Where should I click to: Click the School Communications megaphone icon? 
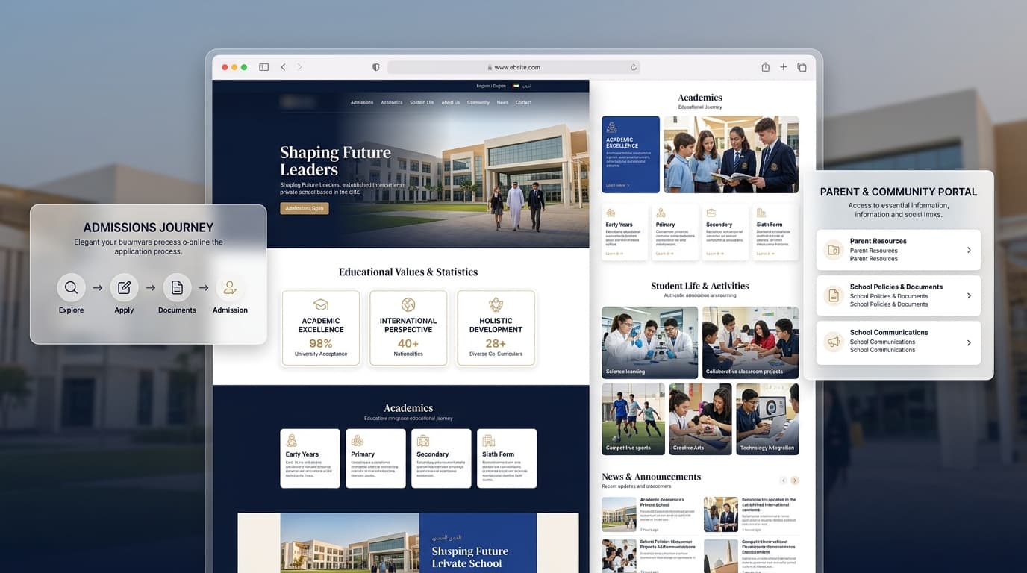tap(834, 342)
